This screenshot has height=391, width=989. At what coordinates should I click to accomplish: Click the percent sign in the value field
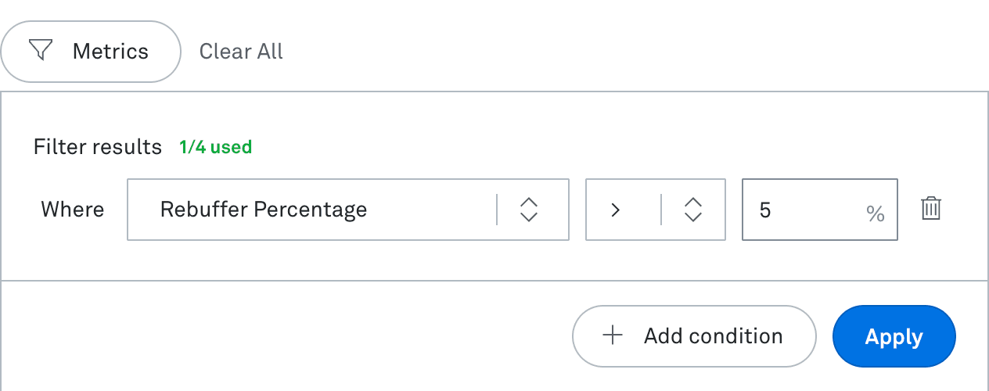(875, 213)
